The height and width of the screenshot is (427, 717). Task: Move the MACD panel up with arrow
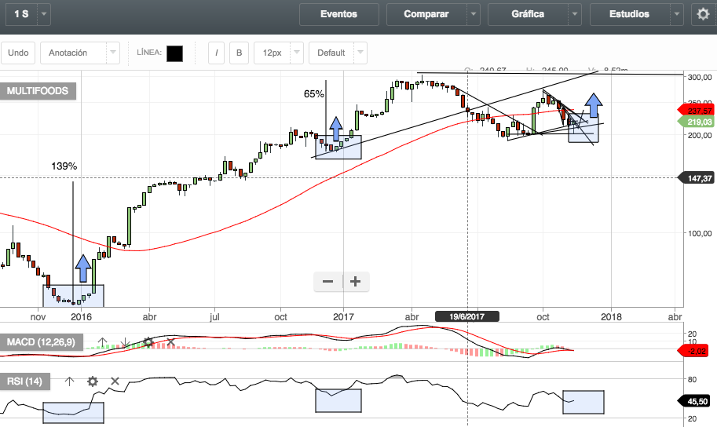[102, 343]
